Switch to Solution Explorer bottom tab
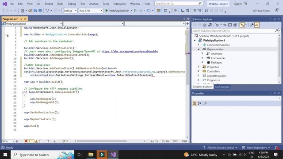Viewport: 283px width, 159px height. (203, 87)
